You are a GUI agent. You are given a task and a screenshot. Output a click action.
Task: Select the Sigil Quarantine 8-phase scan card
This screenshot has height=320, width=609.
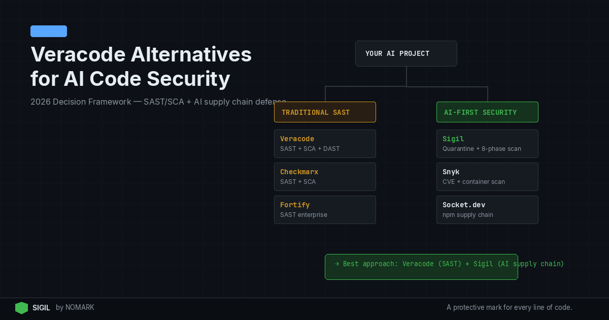[x=487, y=144]
